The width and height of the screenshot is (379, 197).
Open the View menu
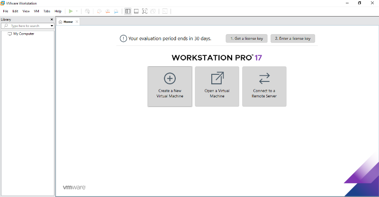[x=26, y=11]
